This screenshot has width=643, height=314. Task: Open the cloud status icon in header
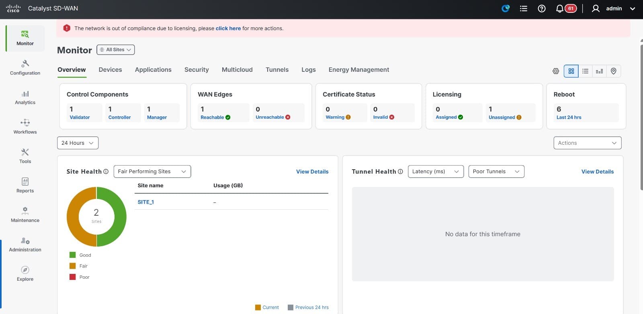(506, 8)
